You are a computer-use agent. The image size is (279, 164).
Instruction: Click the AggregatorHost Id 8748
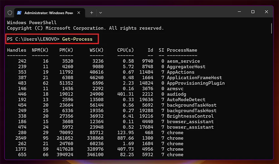pos(147,67)
